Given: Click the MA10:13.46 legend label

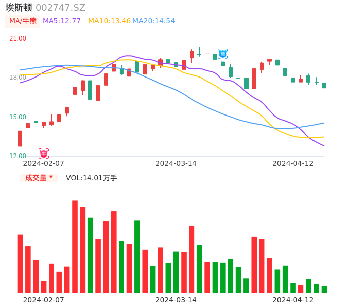Looking at the screenshot, I should [x=109, y=21].
